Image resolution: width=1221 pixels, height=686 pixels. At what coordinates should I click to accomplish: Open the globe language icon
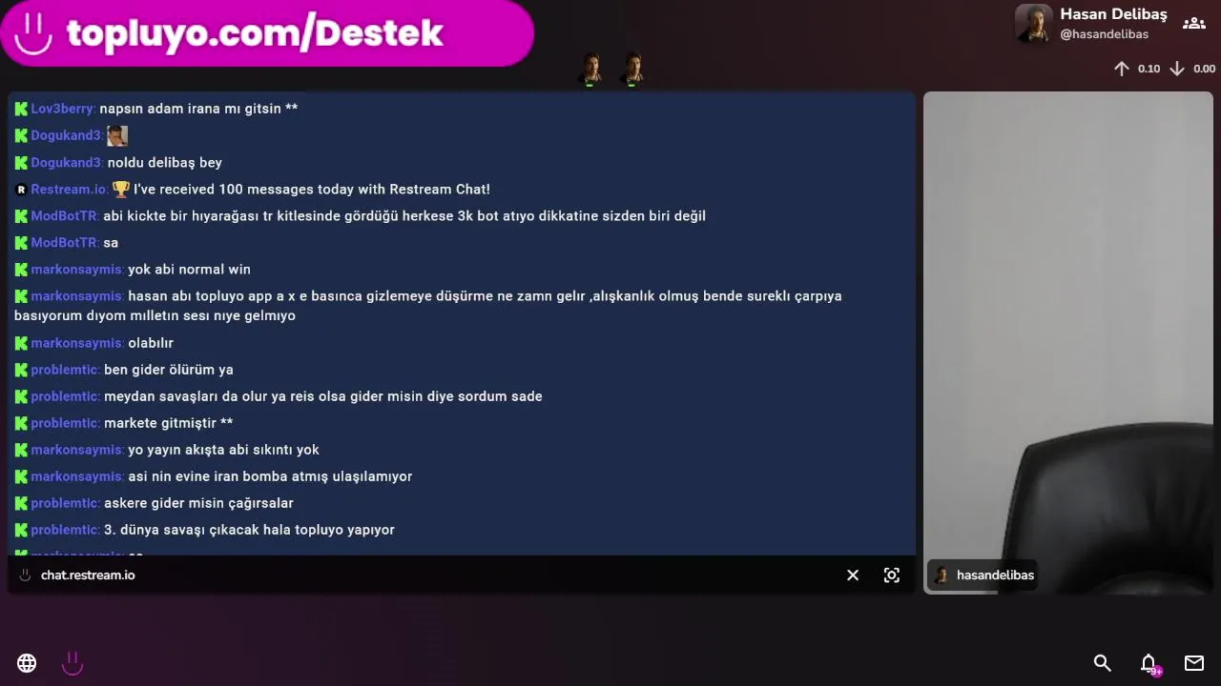(27, 663)
